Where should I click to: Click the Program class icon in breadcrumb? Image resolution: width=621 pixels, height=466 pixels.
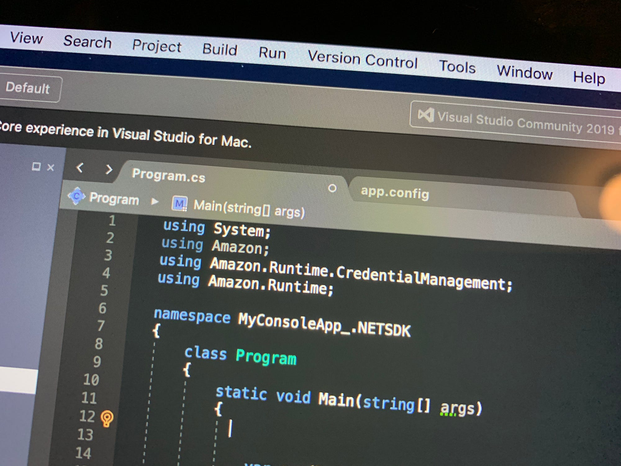click(x=77, y=196)
